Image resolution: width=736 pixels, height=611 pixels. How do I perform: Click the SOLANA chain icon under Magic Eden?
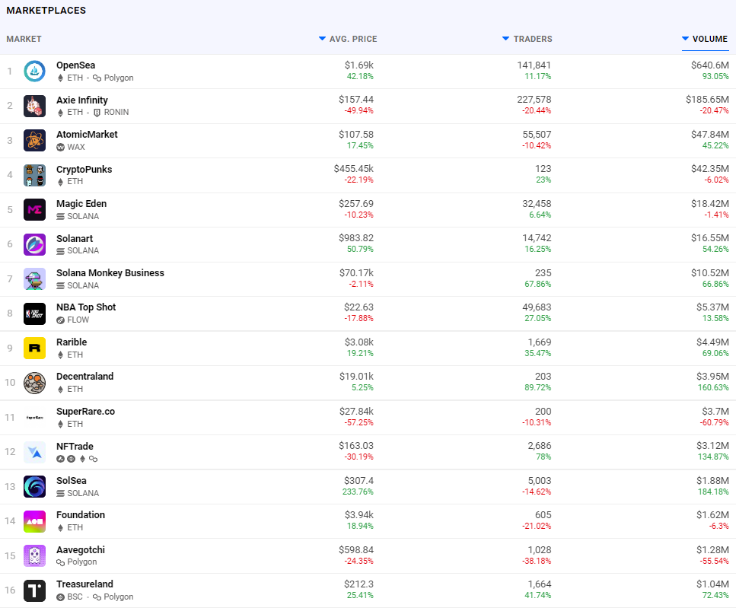coord(60,216)
